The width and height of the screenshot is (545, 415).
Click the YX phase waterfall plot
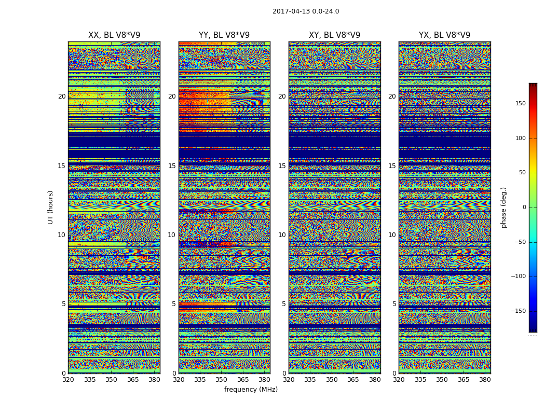(x=444, y=208)
